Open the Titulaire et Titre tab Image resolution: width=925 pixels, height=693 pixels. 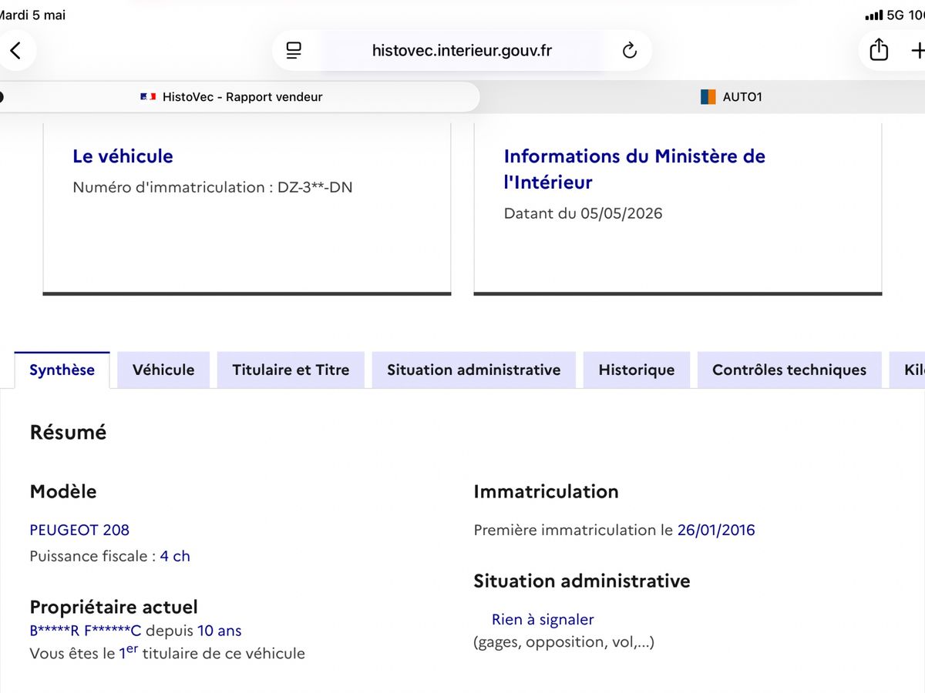(x=291, y=370)
